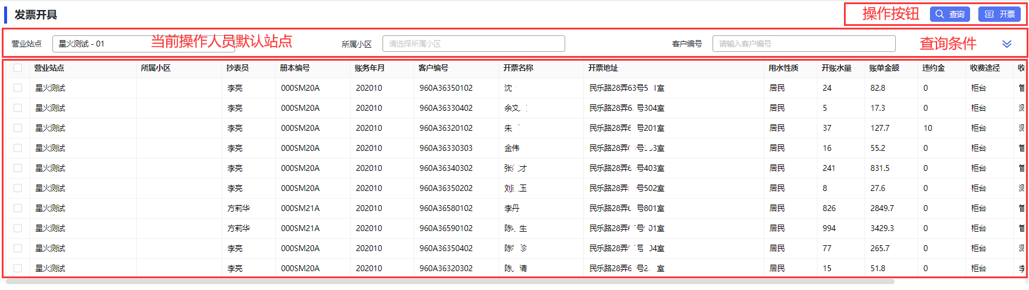
Task: Expand more query conditions chevron
Action: 1007,44
